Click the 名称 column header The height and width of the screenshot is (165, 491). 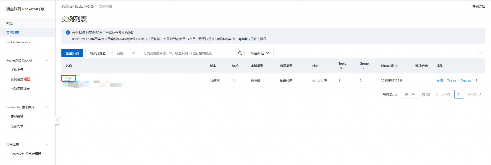69,66
